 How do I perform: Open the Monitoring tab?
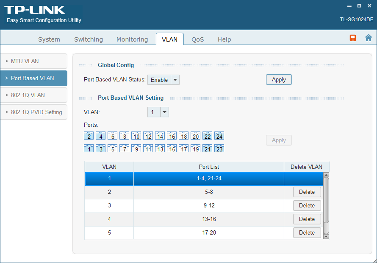tap(132, 39)
